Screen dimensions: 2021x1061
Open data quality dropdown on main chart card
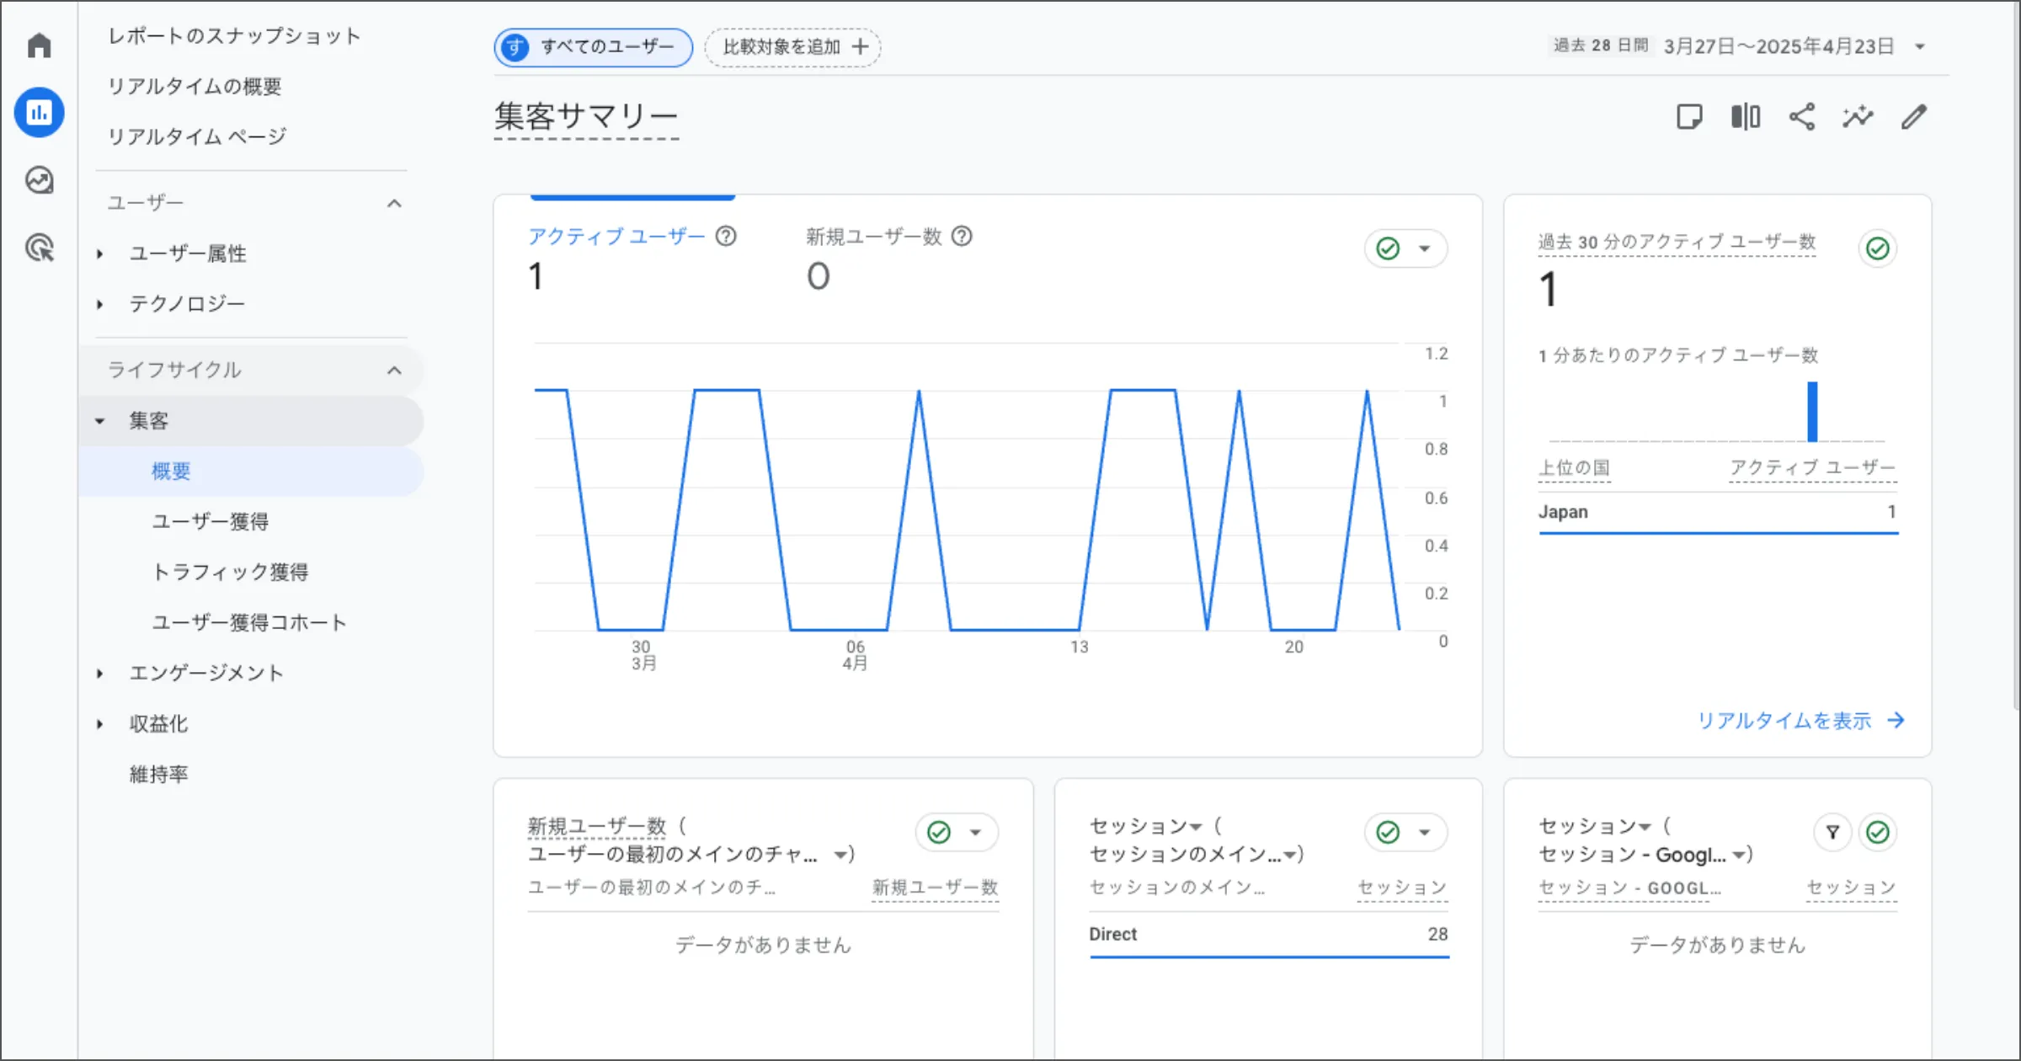pyautogui.click(x=1406, y=248)
